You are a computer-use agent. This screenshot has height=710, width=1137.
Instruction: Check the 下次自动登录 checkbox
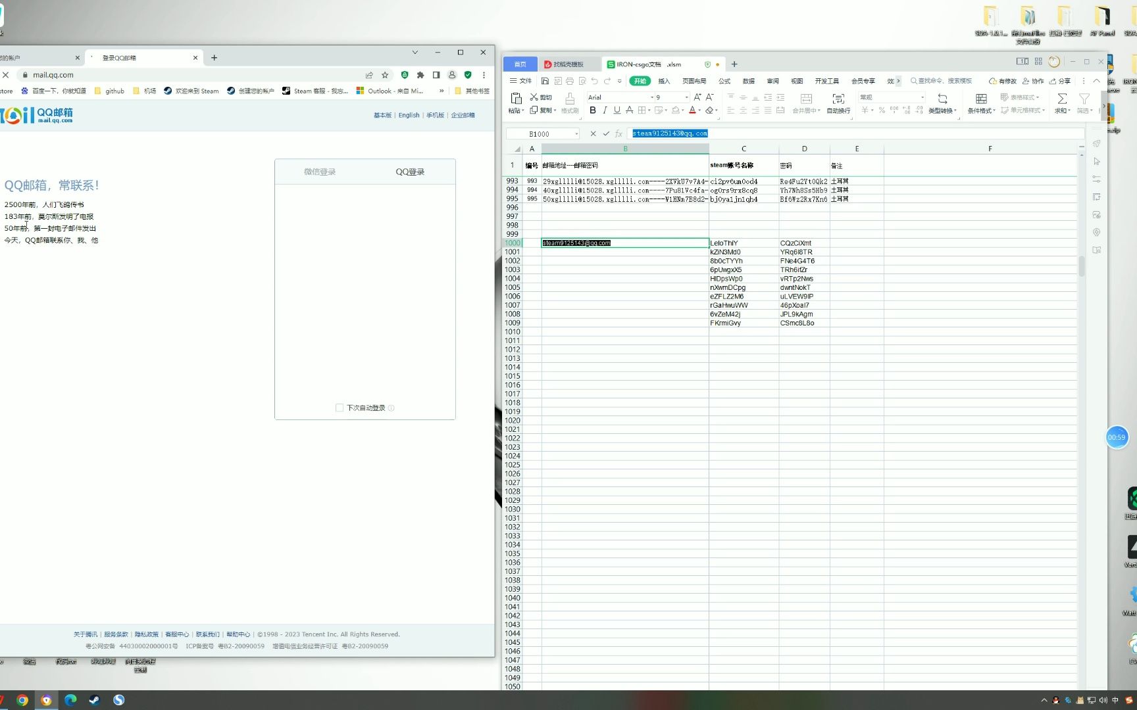point(340,408)
